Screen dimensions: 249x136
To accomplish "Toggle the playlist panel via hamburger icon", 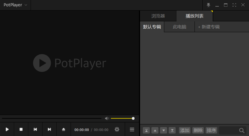I will pos(132,130).
